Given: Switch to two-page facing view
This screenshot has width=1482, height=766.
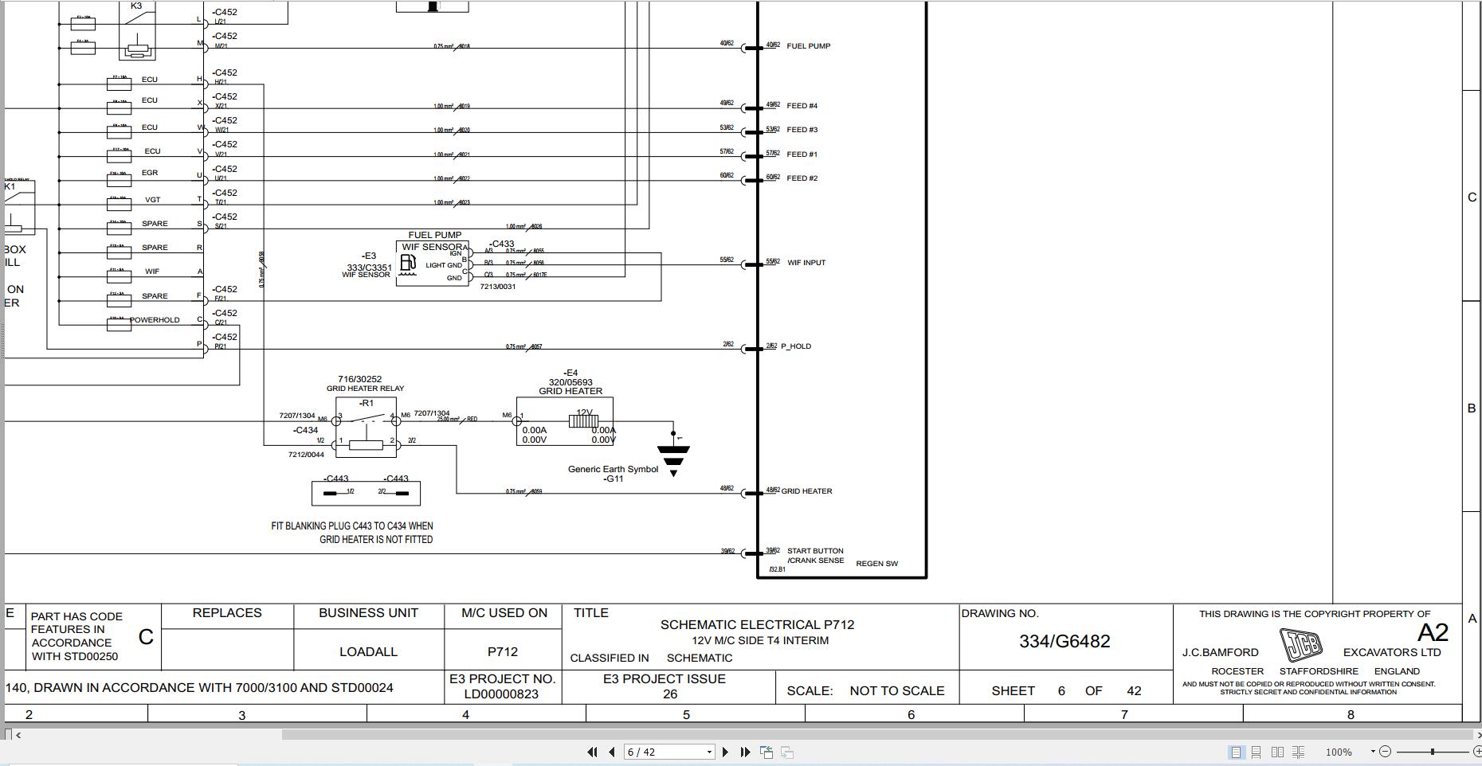Looking at the screenshot, I should coord(1277,752).
